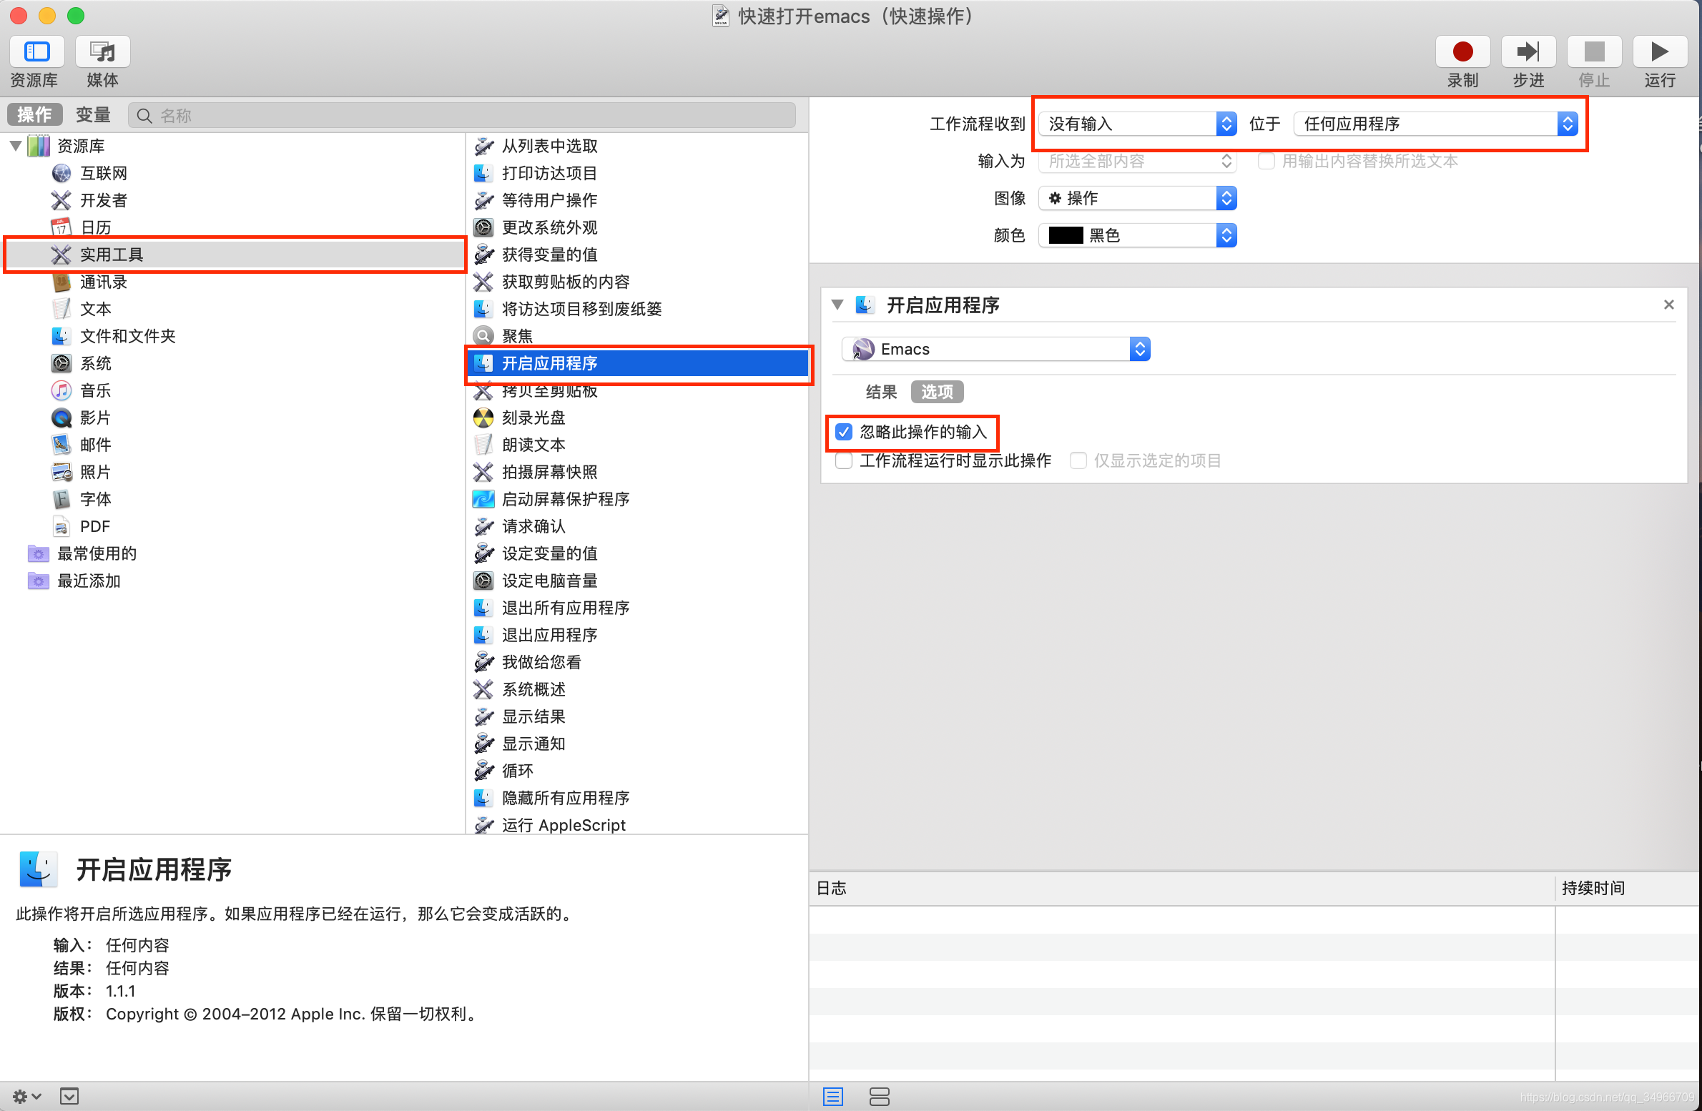
Task: Open the 没有输入 dropdown
Action: pyautogui.click(x=1137, y=124)
